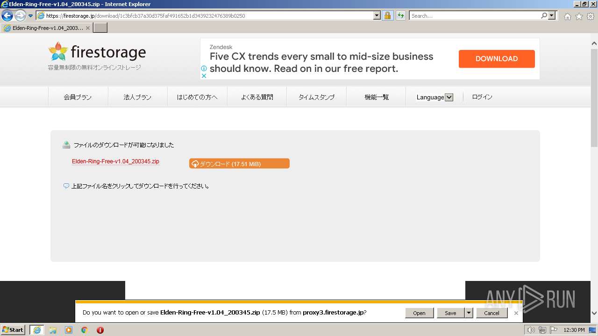Select the Elden-Ring-Free-v1.04 browser tab
This screenshot has height=336, width=598.
point(47,28)
